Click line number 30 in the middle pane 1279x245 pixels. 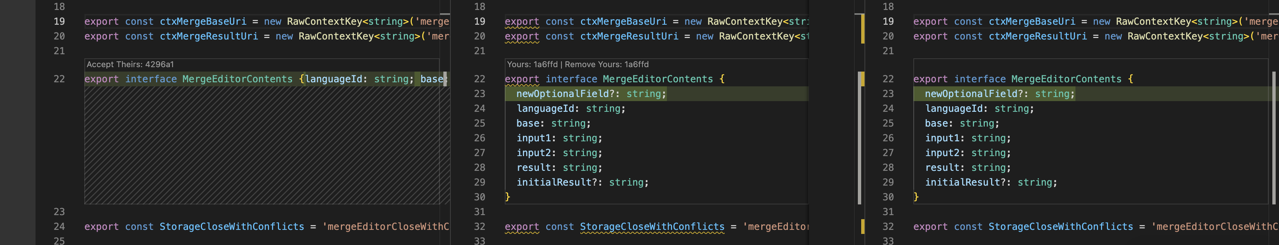[480, 197]
